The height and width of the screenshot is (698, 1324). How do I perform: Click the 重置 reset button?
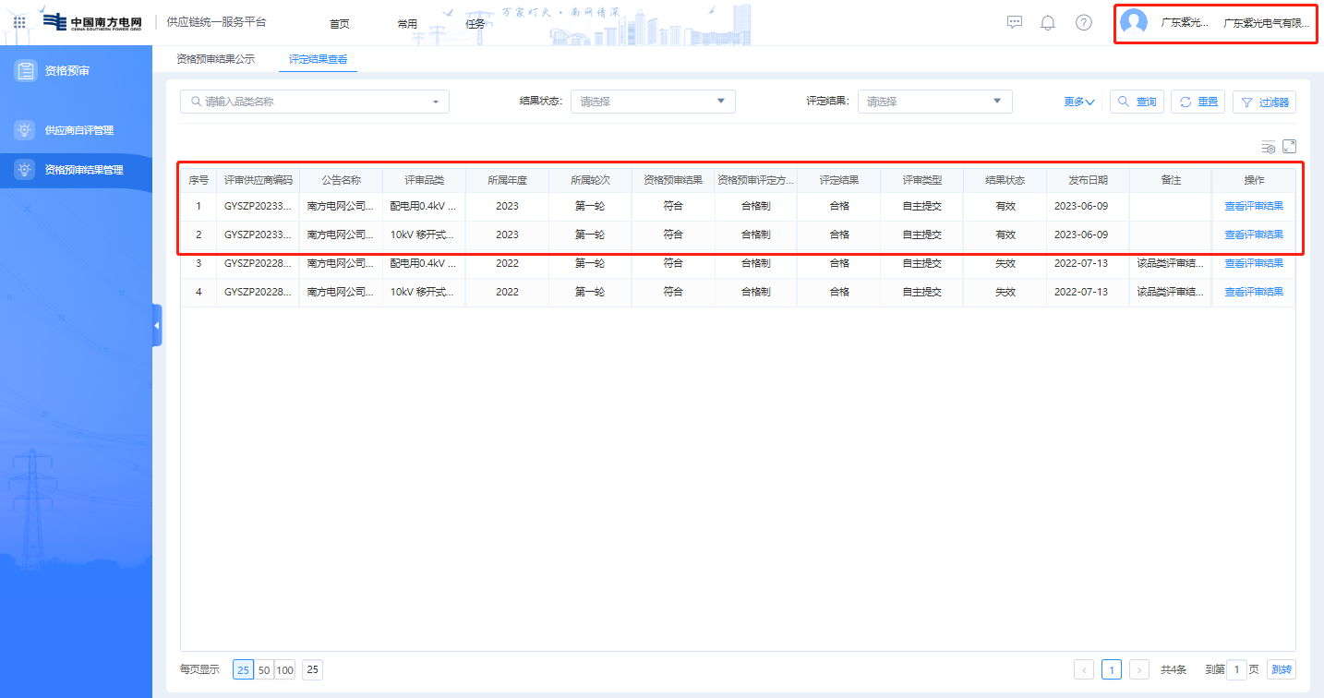tap(1198, 102)
